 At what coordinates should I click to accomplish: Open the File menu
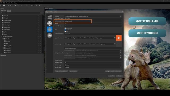point(1,3)
